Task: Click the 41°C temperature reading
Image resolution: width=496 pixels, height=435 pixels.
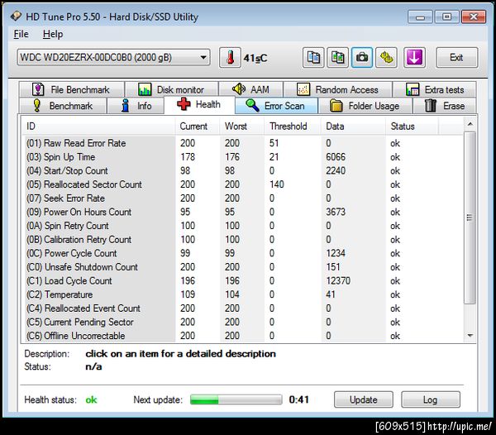Action: click(255, 58)
